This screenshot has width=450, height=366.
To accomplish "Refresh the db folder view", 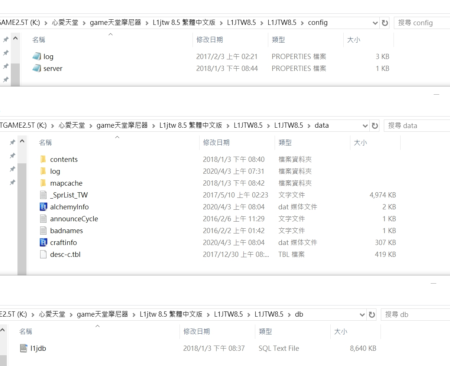I will (x=372, y=315).
